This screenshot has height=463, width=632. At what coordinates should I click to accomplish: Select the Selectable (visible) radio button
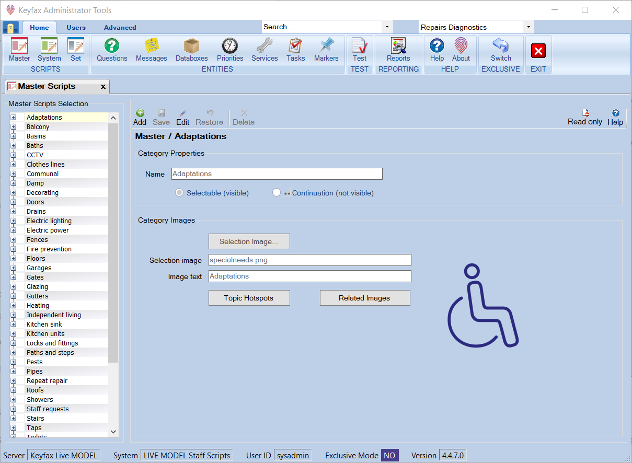pyautogui.click(x=180, y=193)
